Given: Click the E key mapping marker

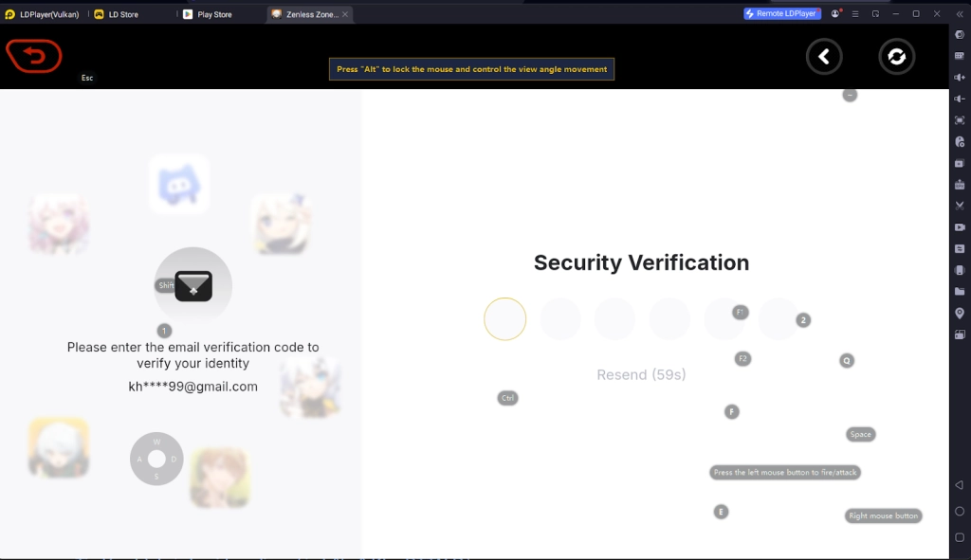Looking at the screenshot, I should click(721, 512).
